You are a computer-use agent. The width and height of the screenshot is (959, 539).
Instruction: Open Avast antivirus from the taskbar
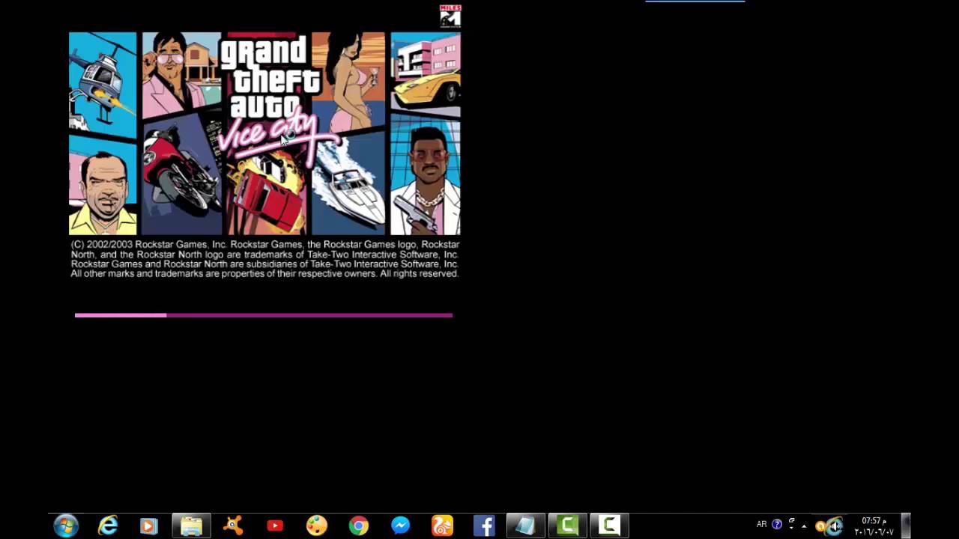(234, 526)
